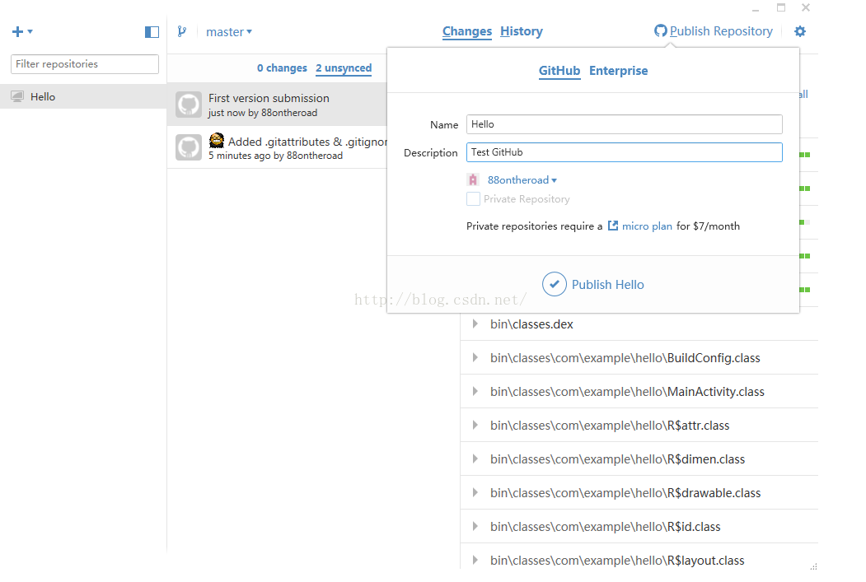Open the settings gear icon
The width and height of the screenshot is (866, 582).
(x=800, y=31)
